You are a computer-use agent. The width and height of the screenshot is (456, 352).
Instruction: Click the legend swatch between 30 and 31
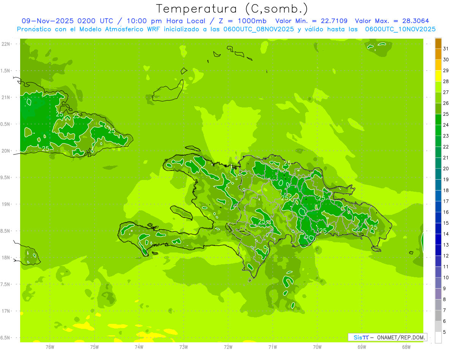pos(438,55)
